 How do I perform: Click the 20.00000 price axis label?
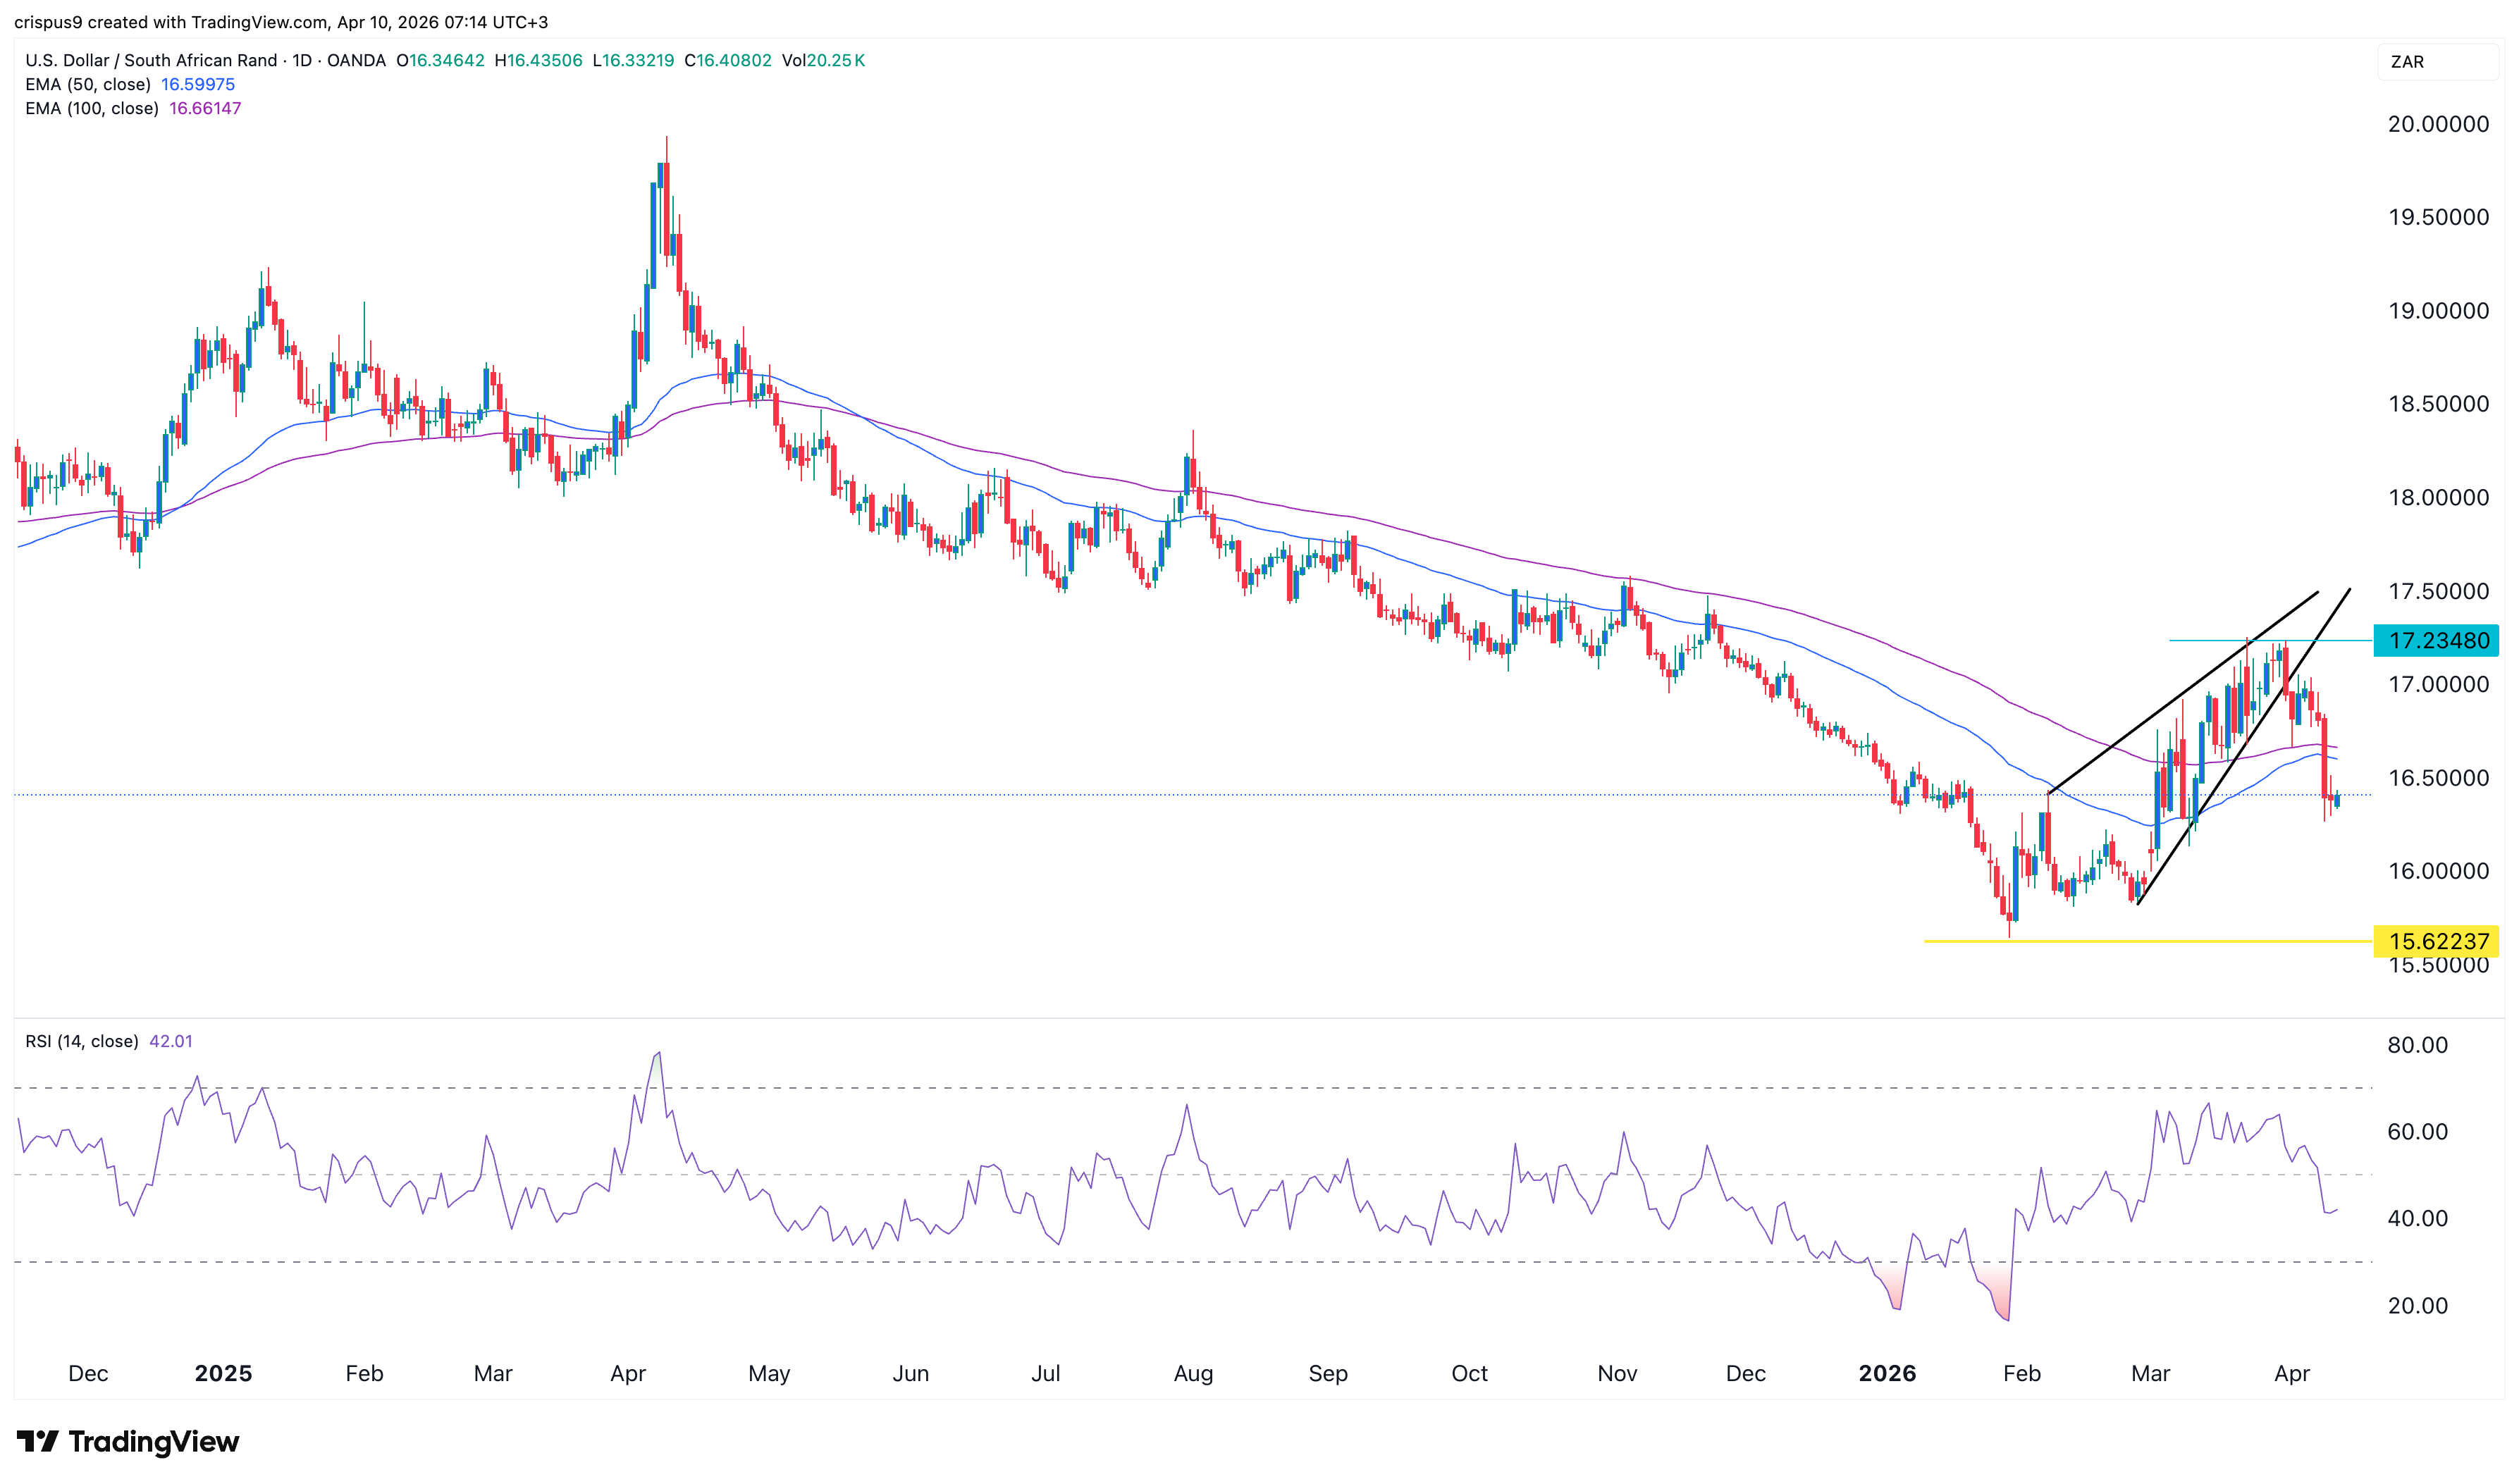[2437, 124]
